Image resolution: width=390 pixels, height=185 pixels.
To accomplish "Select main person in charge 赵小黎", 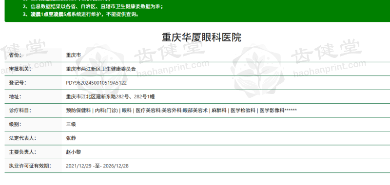I will coord(74,152).
